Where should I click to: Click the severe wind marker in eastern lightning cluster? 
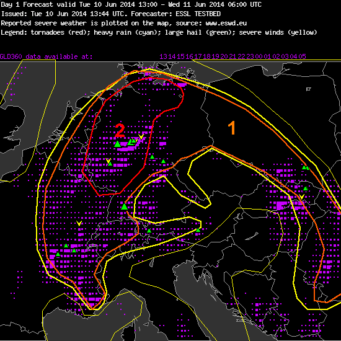pyautogui.click(x=301, y=197)
